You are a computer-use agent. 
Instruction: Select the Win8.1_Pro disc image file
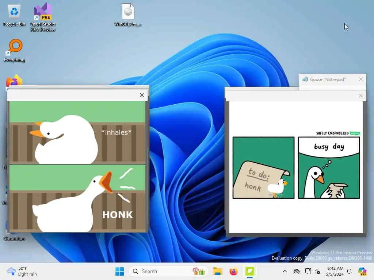[128, 15]
